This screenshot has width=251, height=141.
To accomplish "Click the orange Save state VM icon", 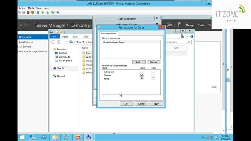I will pyautogui.click(x=33, y=13).
